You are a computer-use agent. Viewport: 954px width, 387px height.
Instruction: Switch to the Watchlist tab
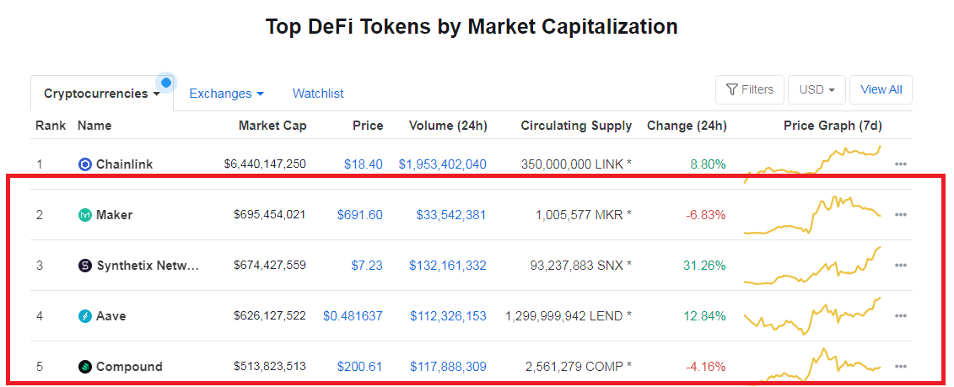point(318,94)
